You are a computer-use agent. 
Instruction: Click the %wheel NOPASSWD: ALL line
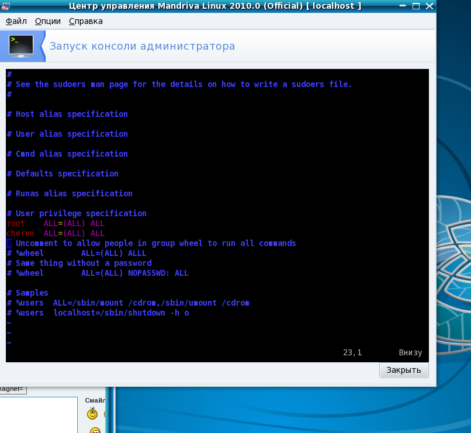click(x=98, y=273)
